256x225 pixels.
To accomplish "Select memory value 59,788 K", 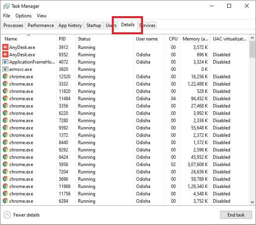I will point(199,179).
